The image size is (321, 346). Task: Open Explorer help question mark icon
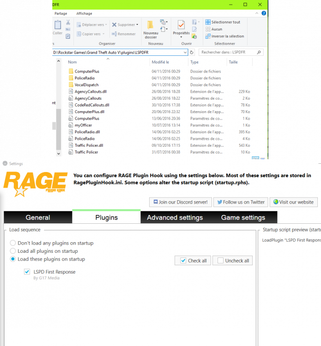click(264, 13)
